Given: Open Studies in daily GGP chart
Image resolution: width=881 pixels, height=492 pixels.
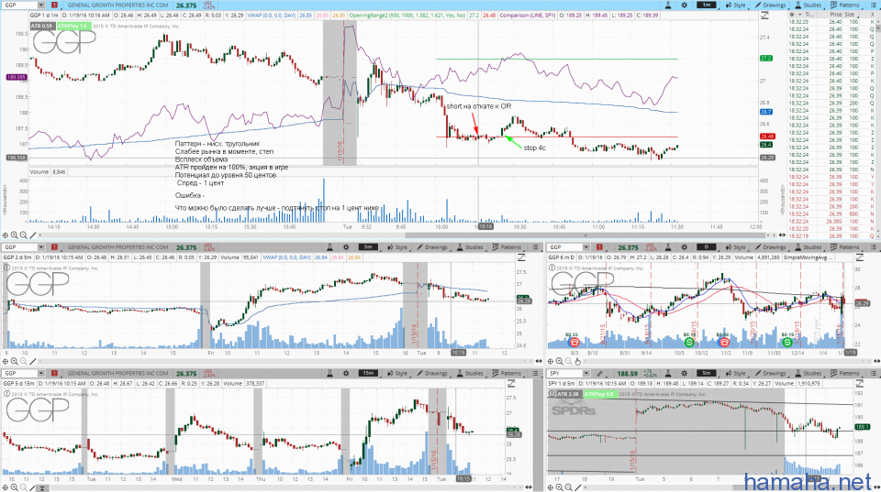Looking at the screenshot, I should click(x=808, y=246).
